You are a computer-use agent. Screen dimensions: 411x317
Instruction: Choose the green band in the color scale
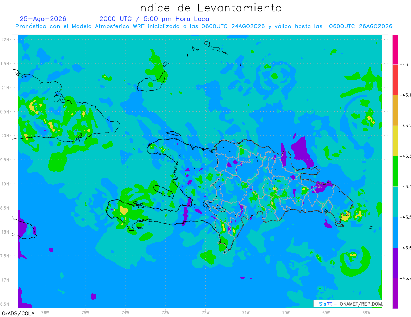395,171
